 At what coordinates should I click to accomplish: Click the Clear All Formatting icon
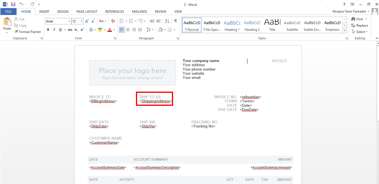[x=113, y=21]
